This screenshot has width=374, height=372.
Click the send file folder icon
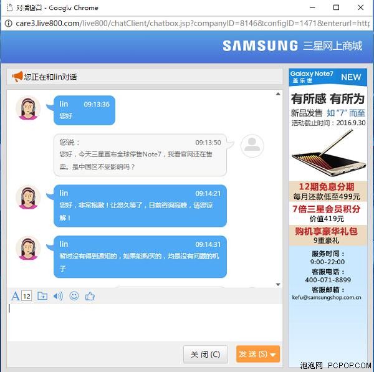point(42,296)
